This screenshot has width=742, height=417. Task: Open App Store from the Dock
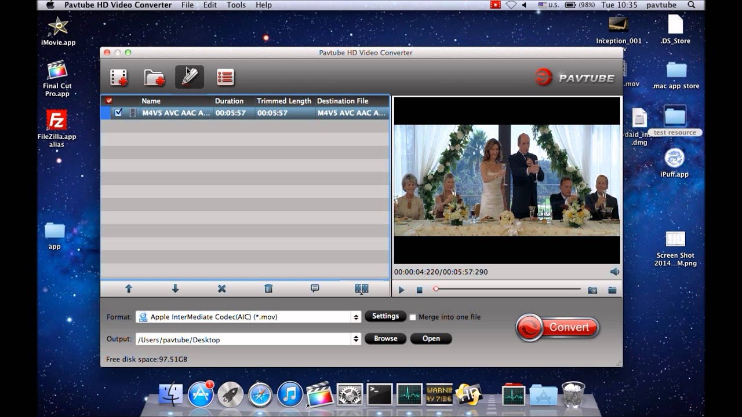point(201,394)
